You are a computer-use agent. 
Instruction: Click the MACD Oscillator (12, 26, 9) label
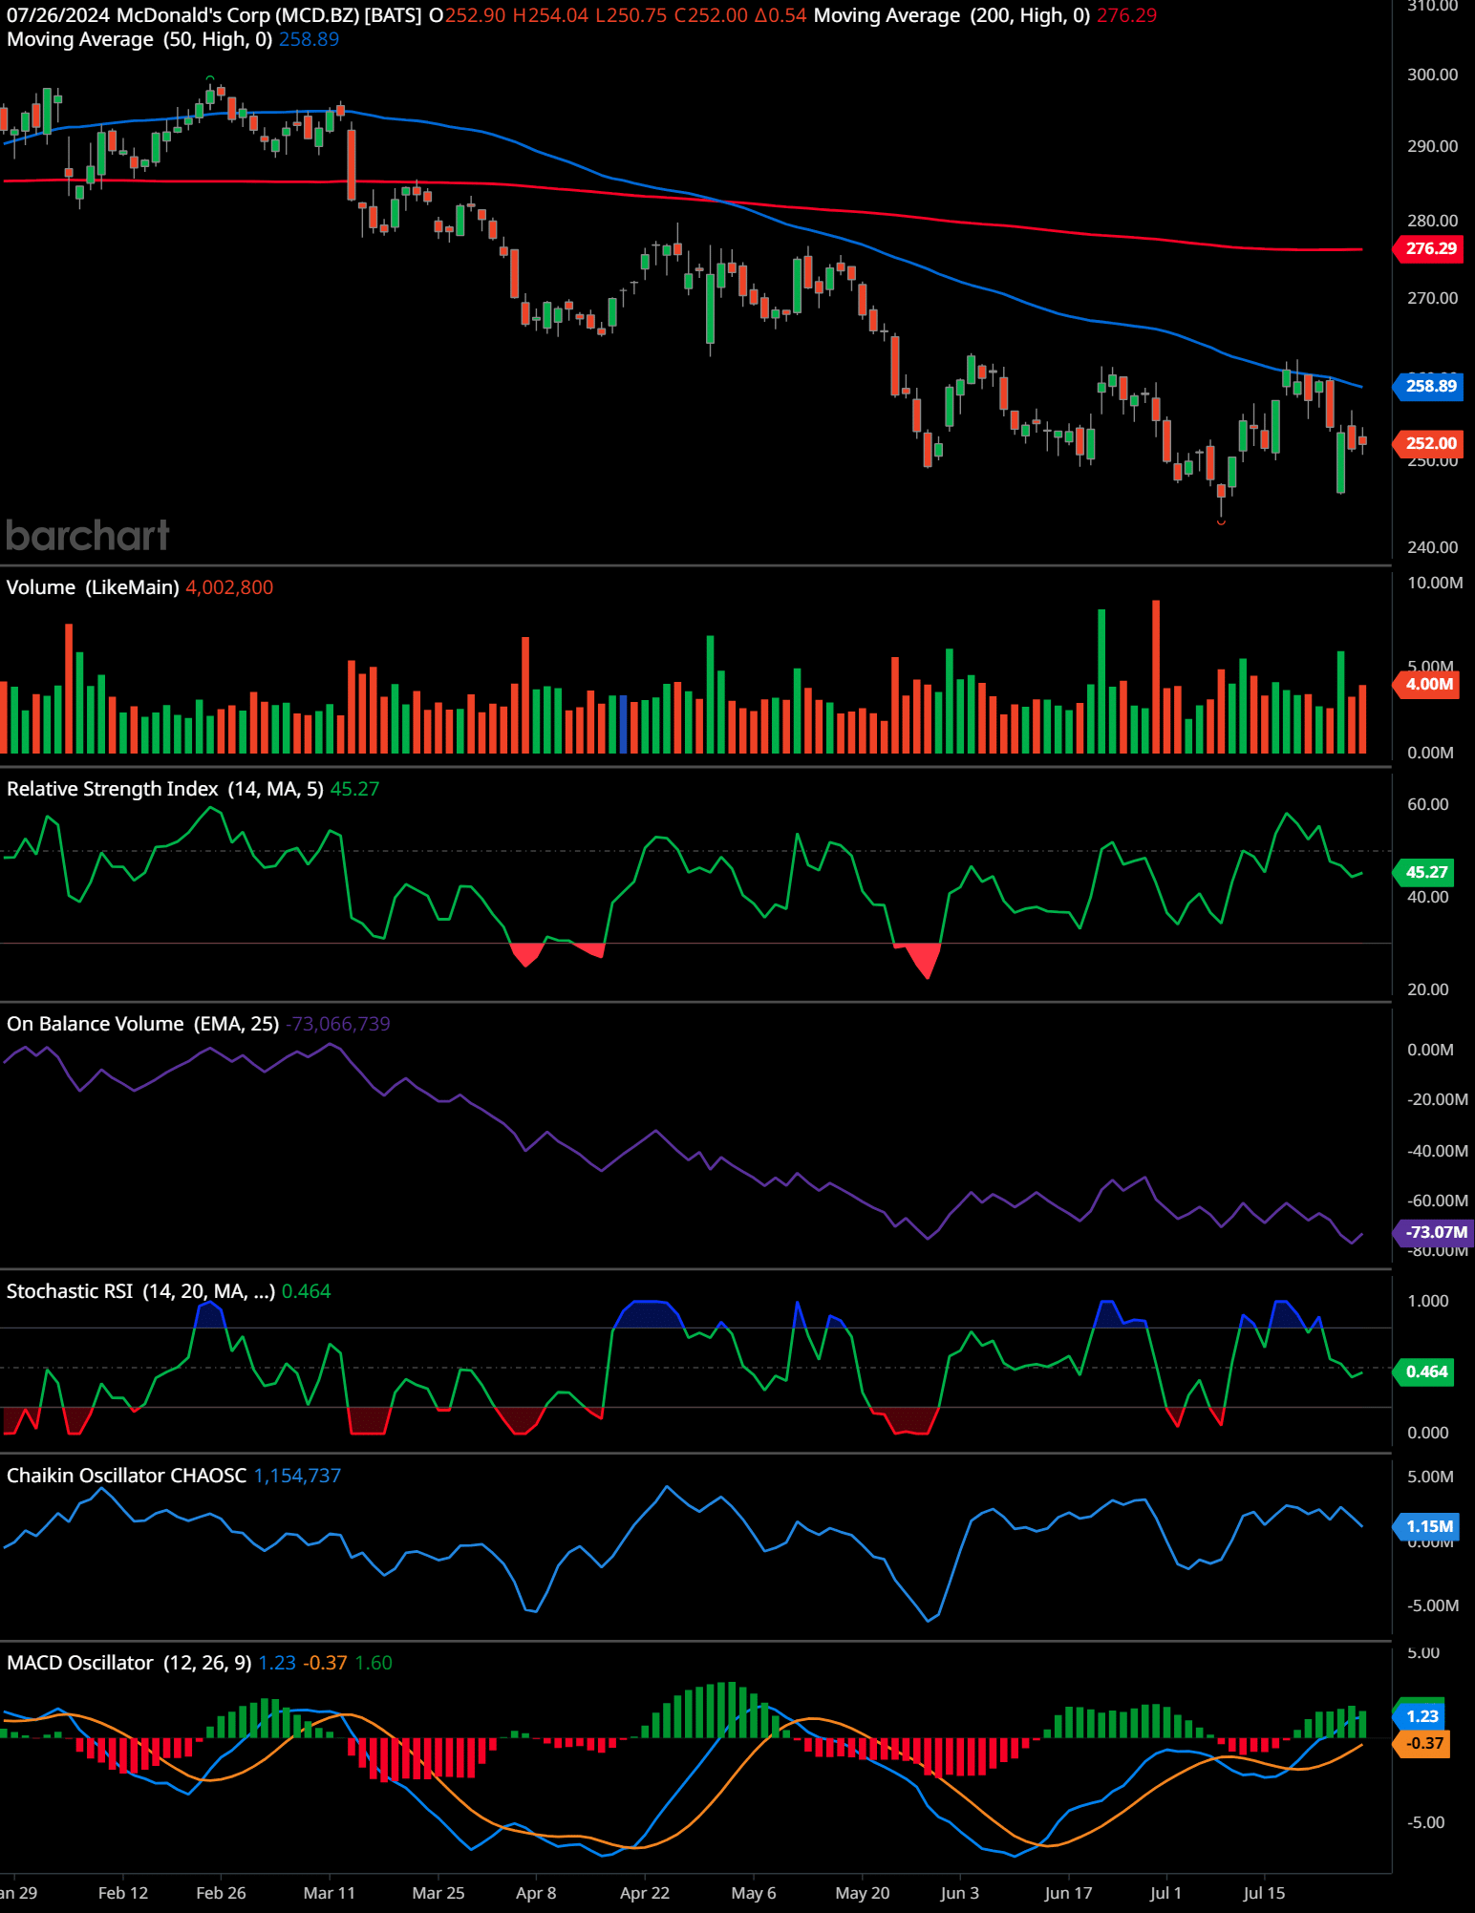pyautogui.click(x=129, y=1663)
